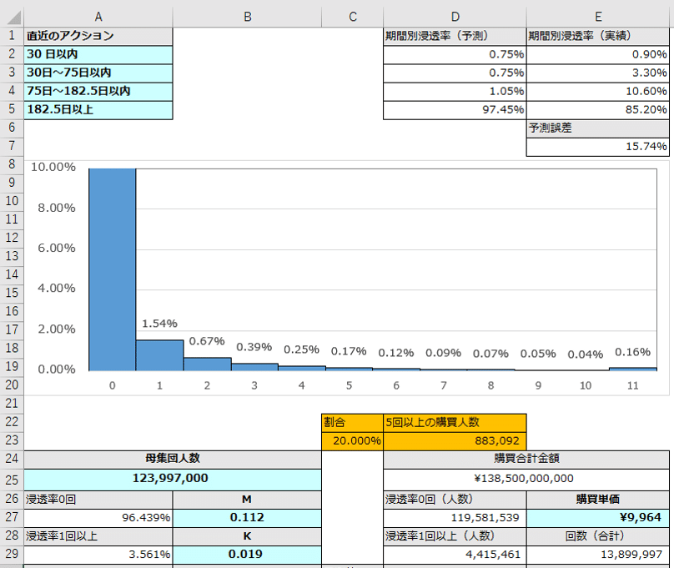Select actual value 3.30%
This screenshot has width=674, height=568.
pos(598,73)
